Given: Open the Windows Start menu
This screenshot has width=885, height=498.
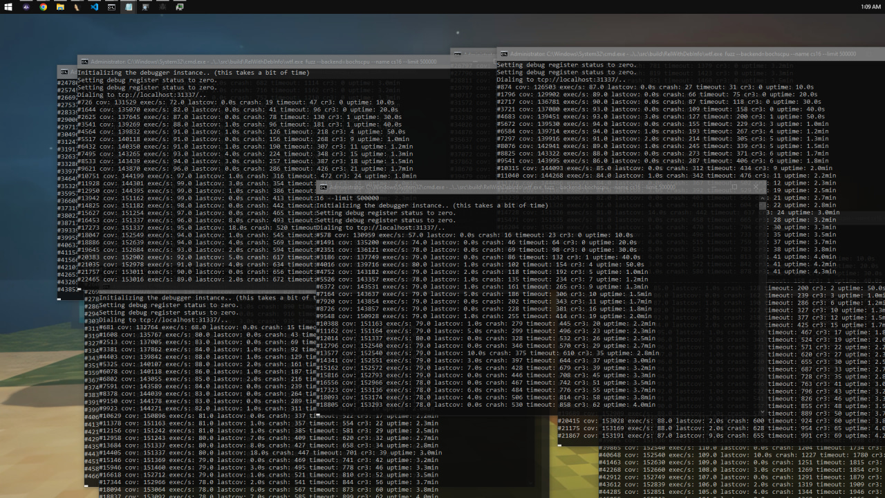Looking at the screenshot, I should pyautogui.click(x=10, y=7).
